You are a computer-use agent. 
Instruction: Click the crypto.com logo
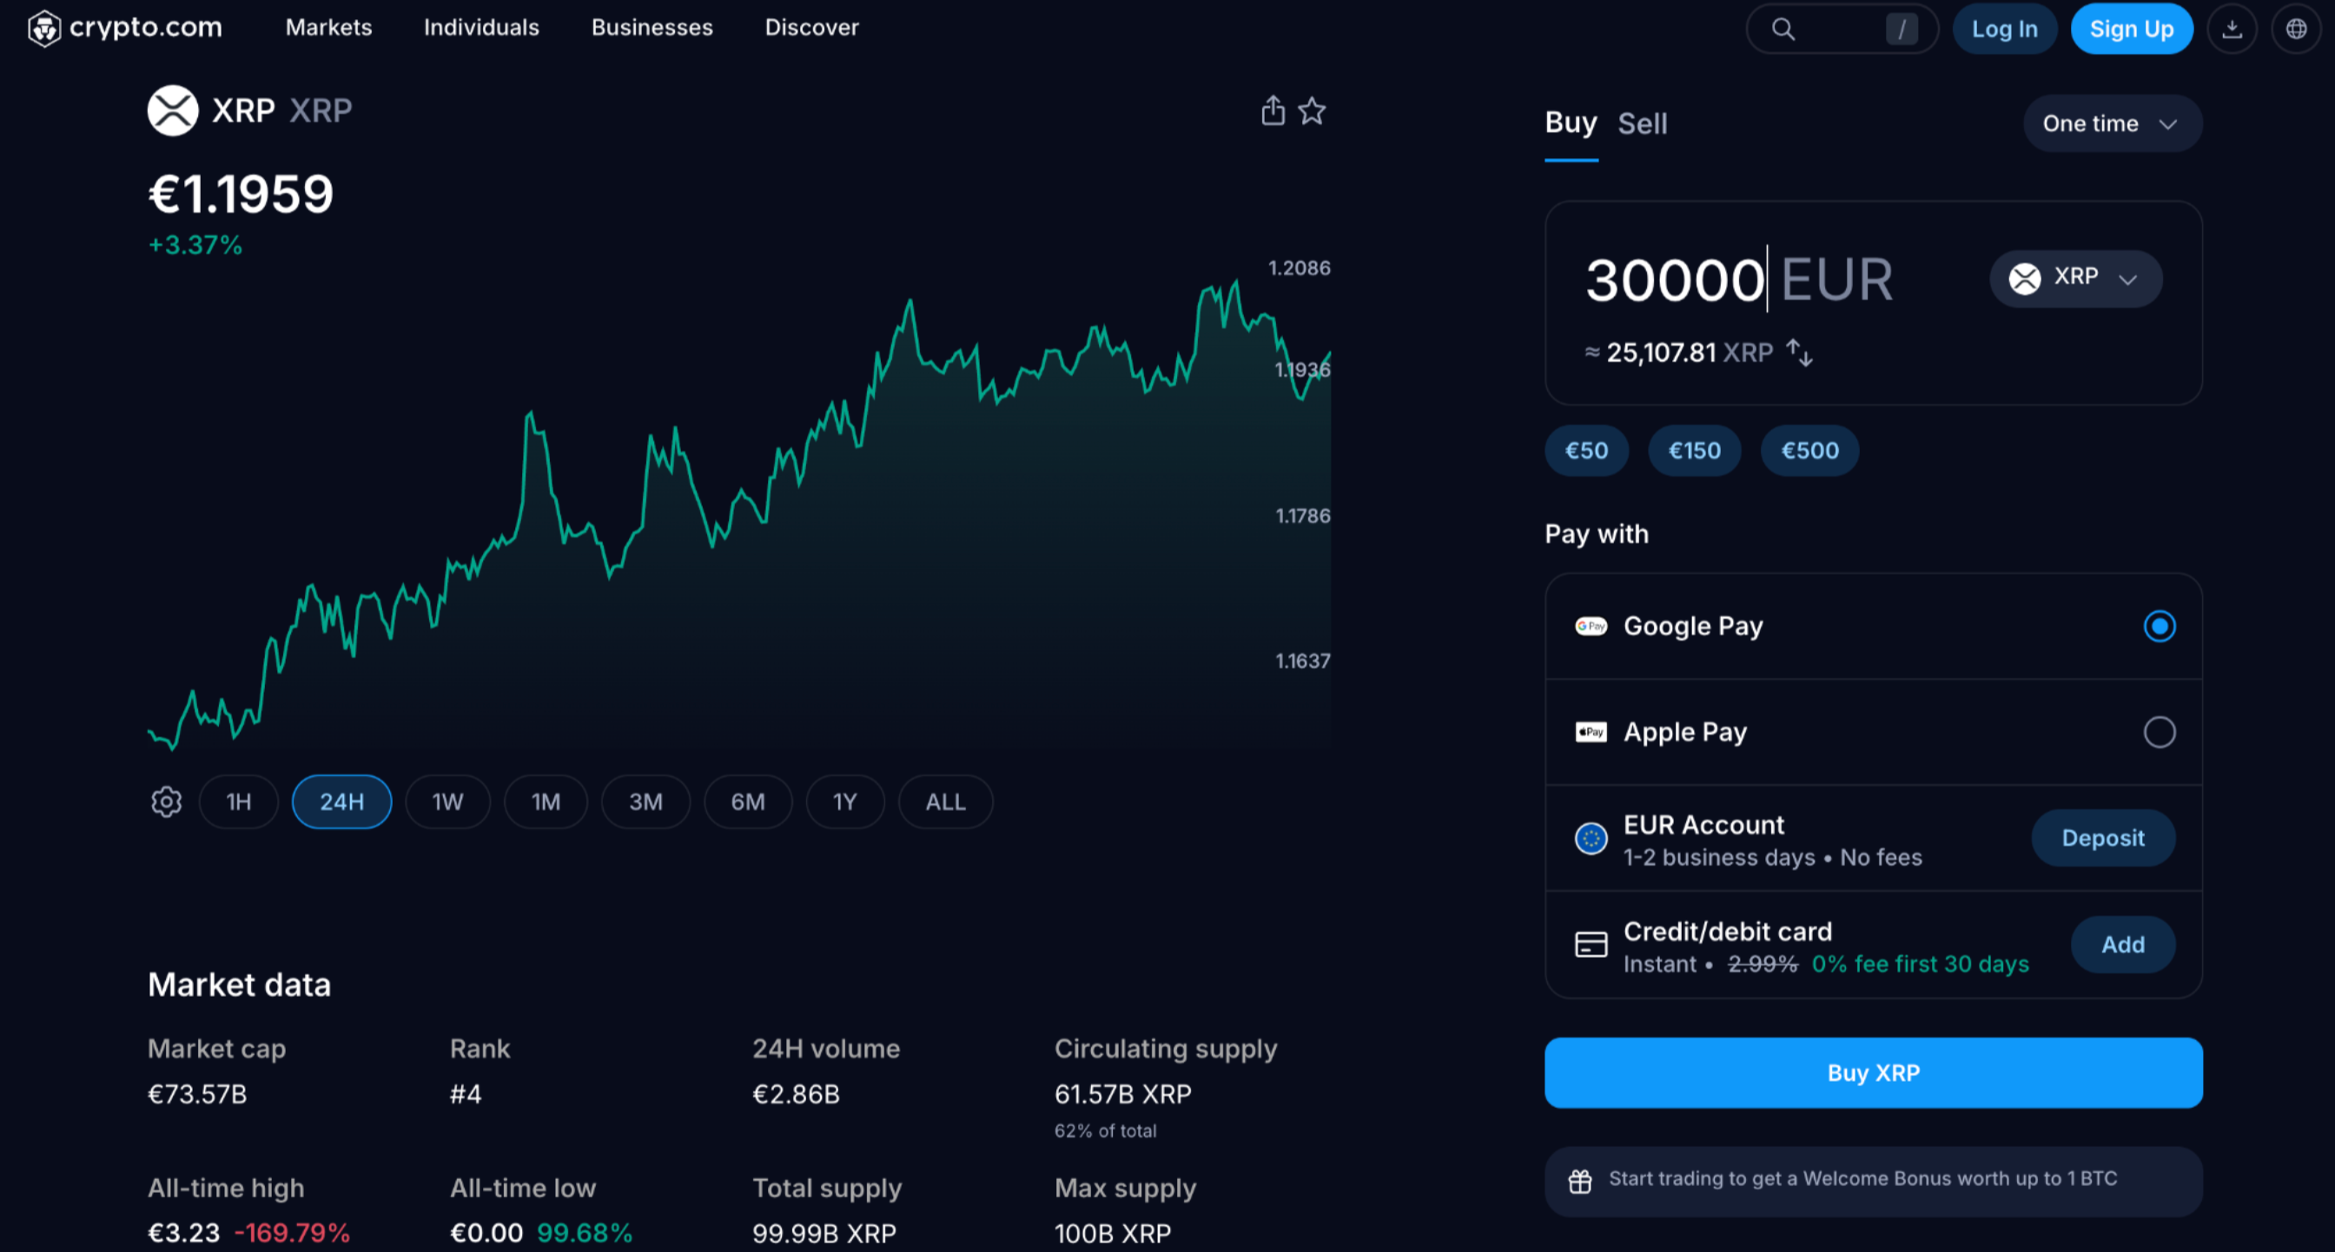tap(125, 27)
